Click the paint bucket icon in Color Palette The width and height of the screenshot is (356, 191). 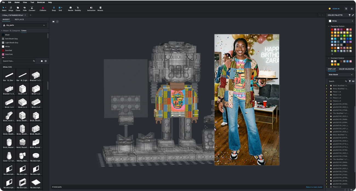[x=349, y=15]
